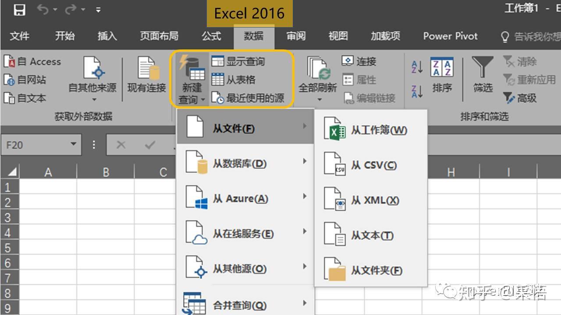Click the 清除 filter button
Viewport: 561px width, 315px height.
tap(520, 62)
